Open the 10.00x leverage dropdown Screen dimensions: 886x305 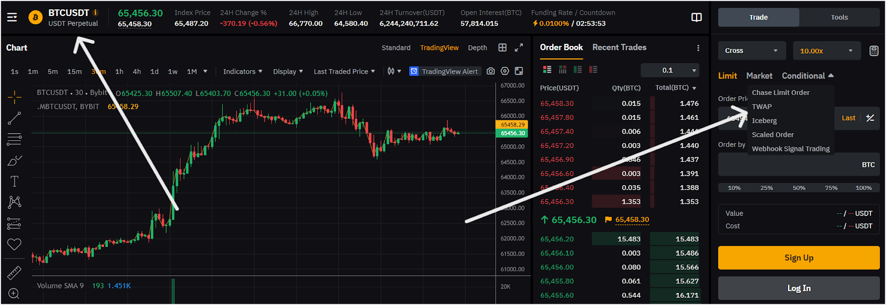point(827,51)
